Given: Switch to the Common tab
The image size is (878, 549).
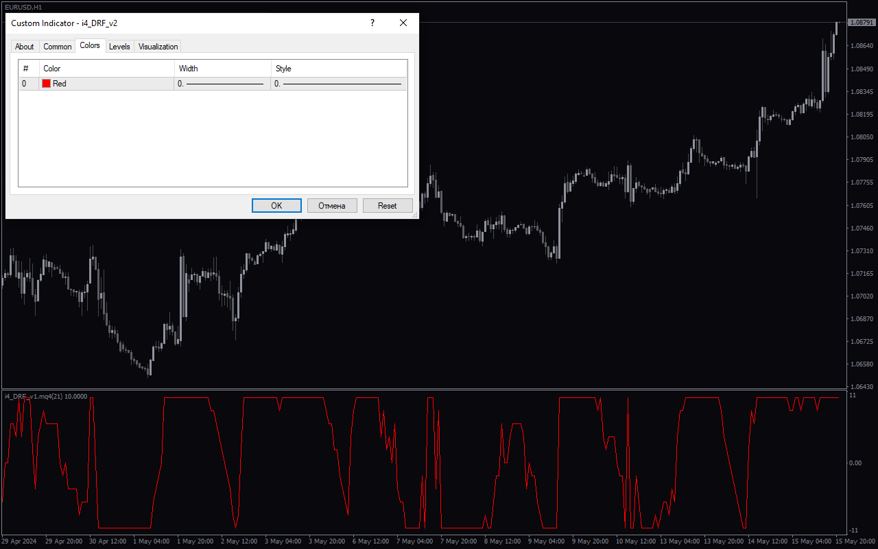Looking at the screenshot, I should (58, 47).
